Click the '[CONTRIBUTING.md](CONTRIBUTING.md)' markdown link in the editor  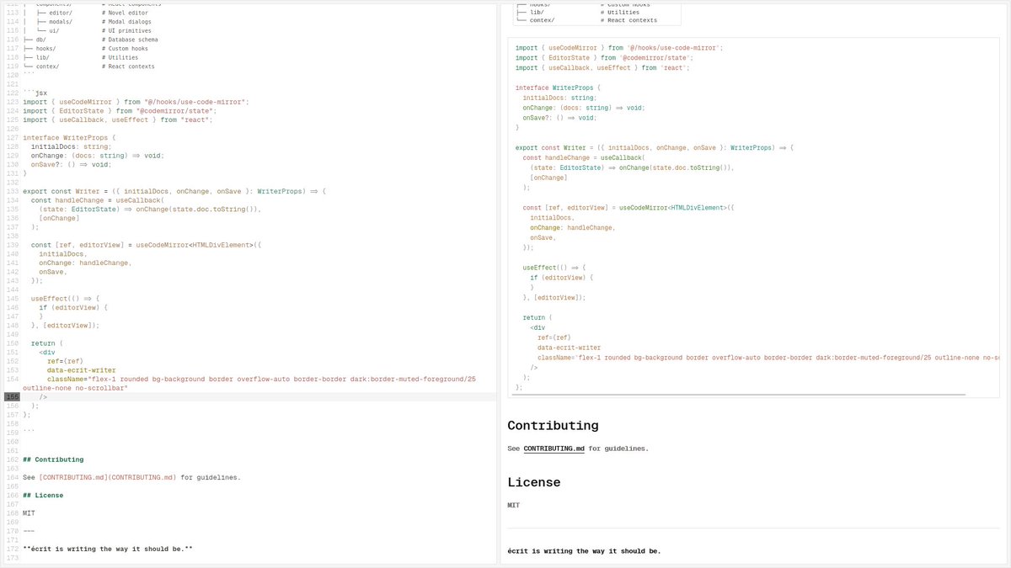[108, 477]
